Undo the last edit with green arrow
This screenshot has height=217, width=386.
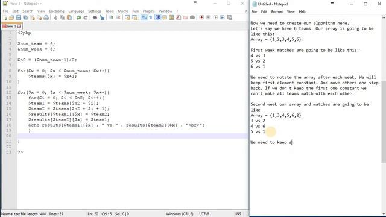tap(78, 17)
